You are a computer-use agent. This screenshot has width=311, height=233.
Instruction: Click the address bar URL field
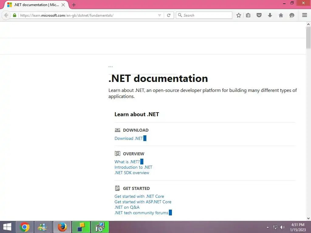tap(88, 15)
